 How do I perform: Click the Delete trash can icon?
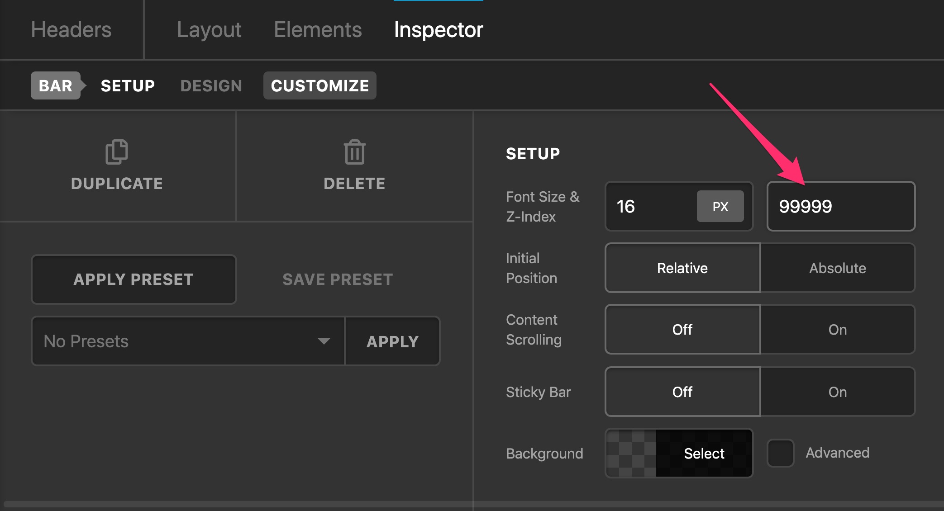pos(354,152)
